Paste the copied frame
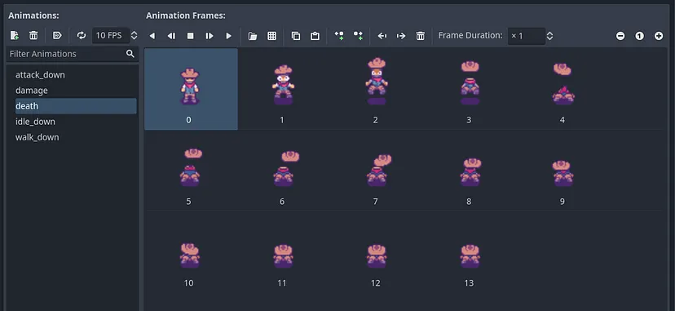This screenshot has width=675, height=311. 315,36
